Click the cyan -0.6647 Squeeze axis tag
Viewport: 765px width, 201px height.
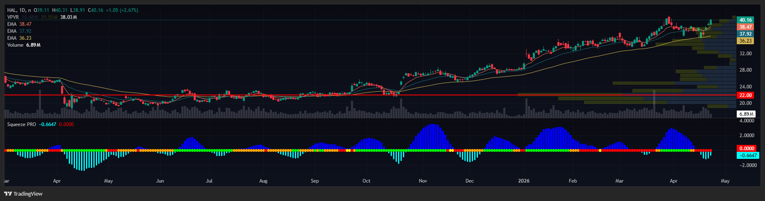(748, 156)
